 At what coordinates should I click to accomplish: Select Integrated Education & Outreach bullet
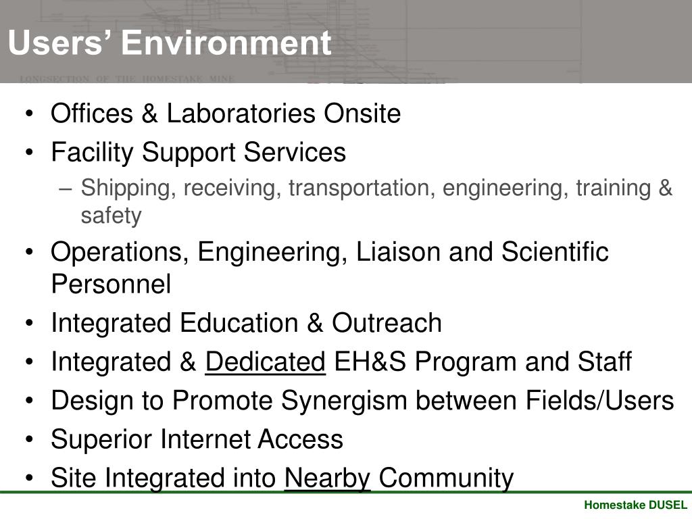(x=246, y=322)
